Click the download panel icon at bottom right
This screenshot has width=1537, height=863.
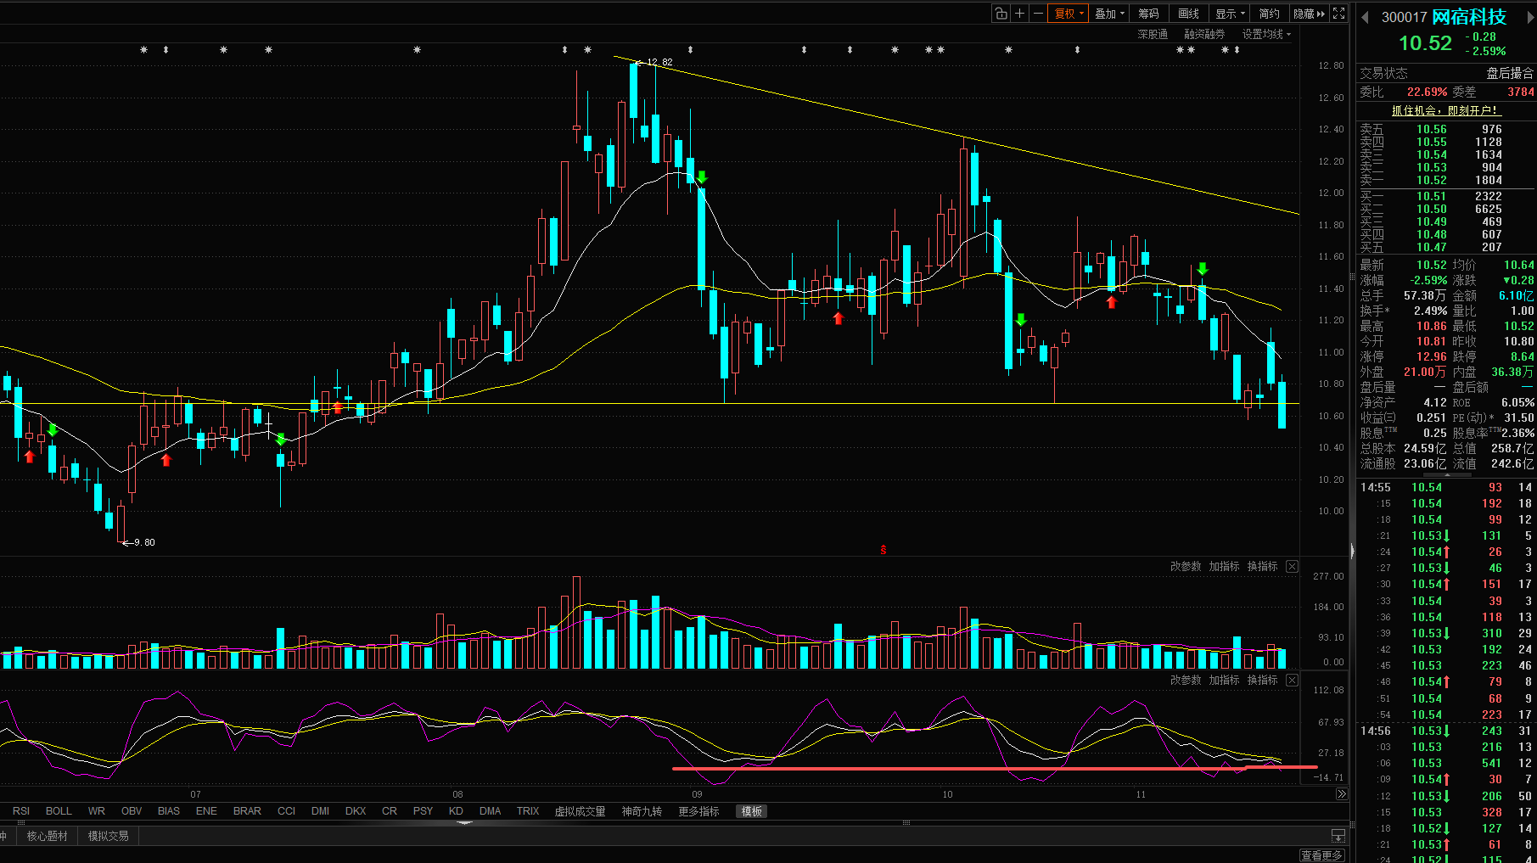(1338, 836)
